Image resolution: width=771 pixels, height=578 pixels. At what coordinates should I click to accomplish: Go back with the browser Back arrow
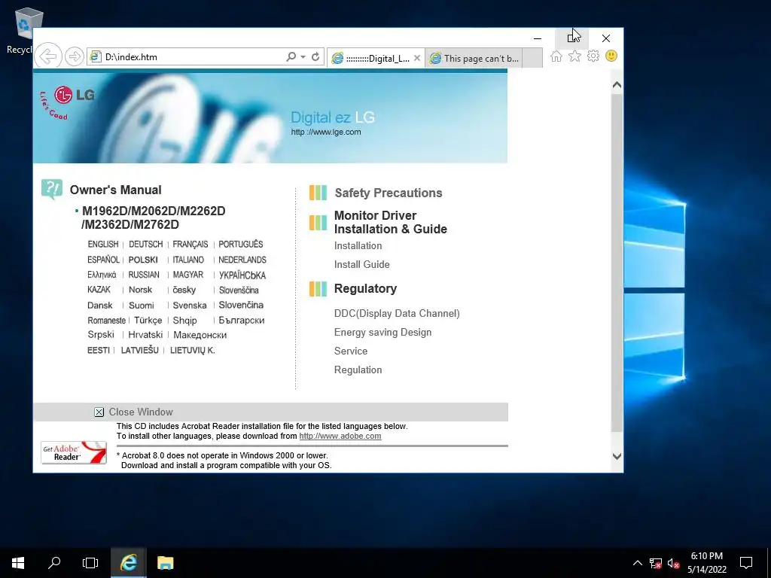(48, 56)
